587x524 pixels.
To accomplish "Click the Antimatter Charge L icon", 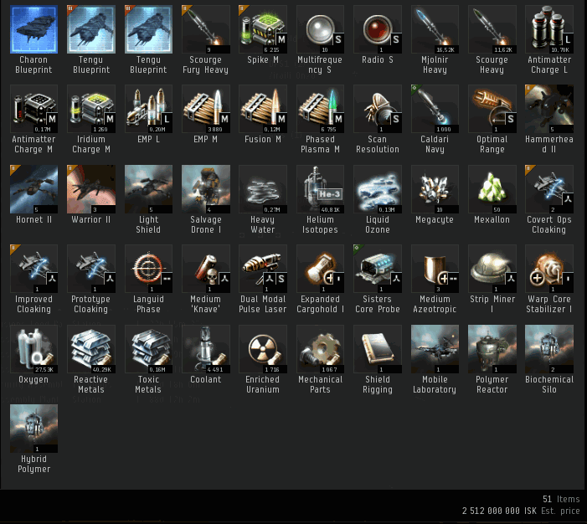I will 549,29.
